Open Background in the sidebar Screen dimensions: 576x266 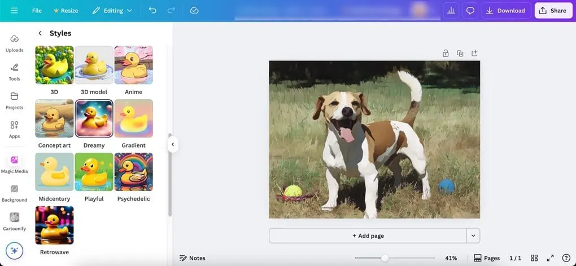14,194
